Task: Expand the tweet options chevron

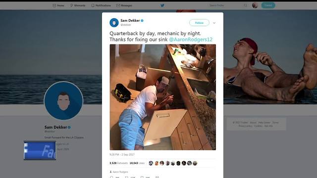Action: (214, 23)
